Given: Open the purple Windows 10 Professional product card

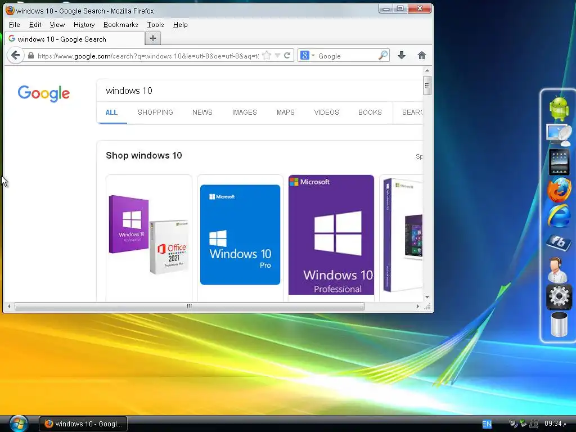Looking at the screenshot, I should (x=331, y=238).
